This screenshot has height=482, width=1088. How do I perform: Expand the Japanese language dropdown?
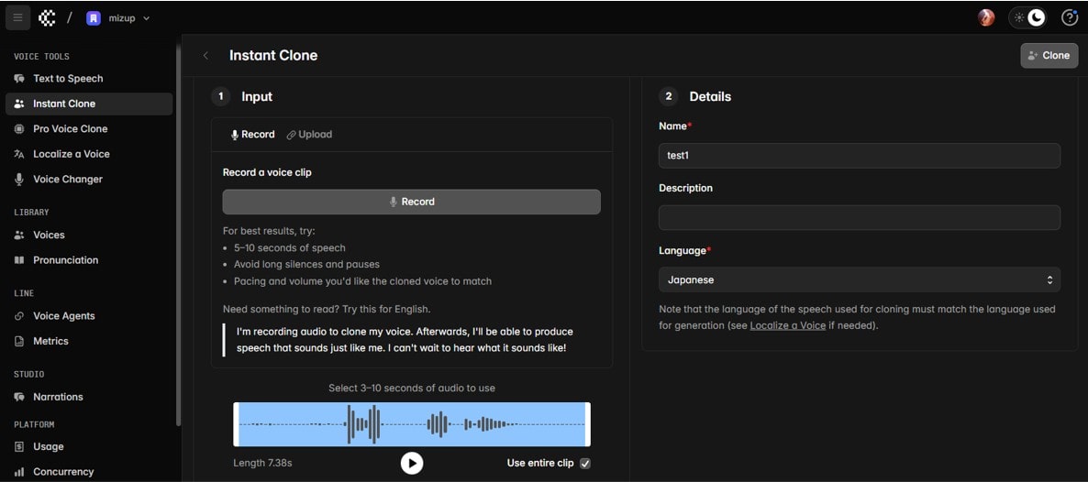click(859, 279)
